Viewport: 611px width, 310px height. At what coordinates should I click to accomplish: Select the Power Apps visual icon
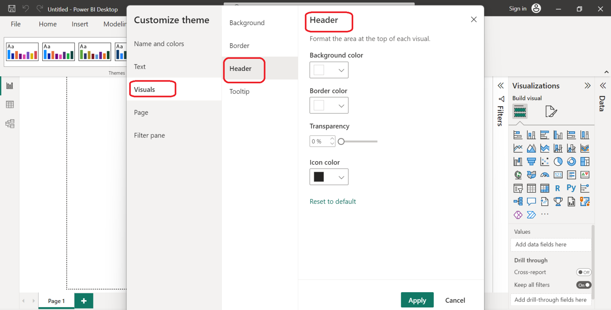click(518, 215)
